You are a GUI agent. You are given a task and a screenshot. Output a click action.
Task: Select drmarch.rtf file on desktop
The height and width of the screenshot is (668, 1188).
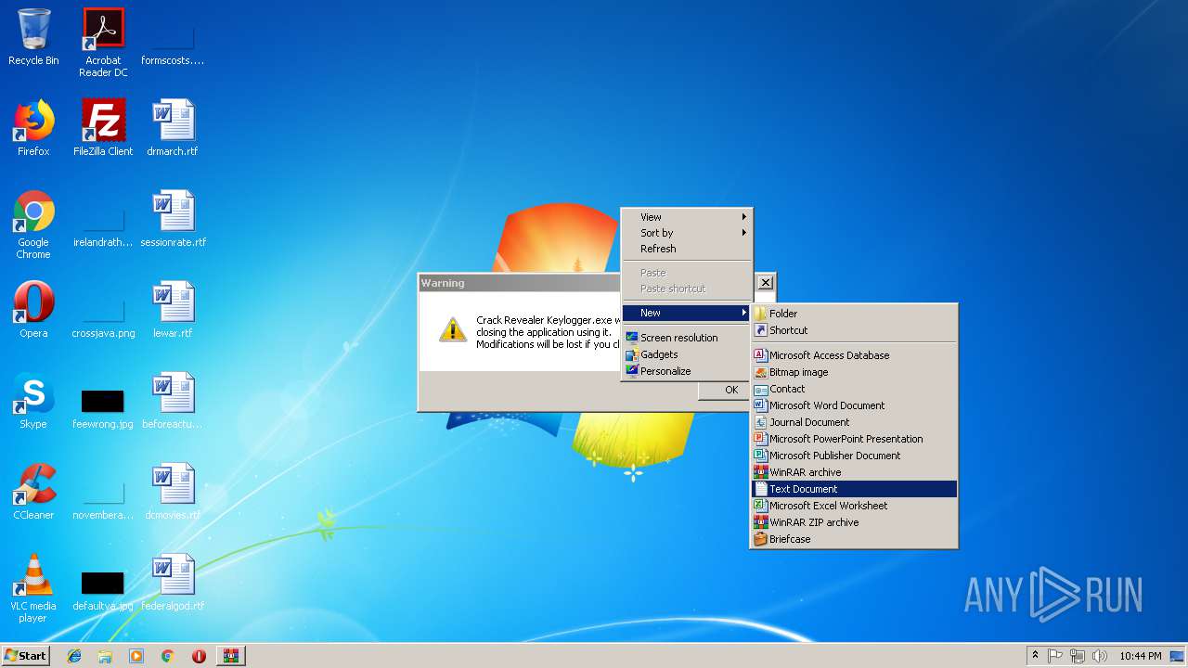point(173,128)
